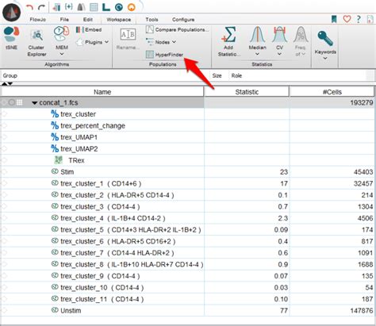This screenshot has height=326, width=376.
Task: Click the new document icon at top right
Action: click(x=370, y=19)
